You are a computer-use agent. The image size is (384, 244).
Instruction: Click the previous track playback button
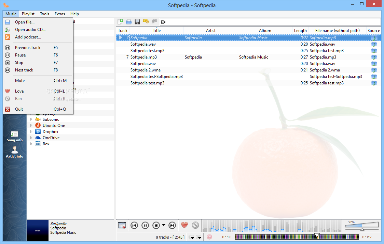click(x=134, y=226)
